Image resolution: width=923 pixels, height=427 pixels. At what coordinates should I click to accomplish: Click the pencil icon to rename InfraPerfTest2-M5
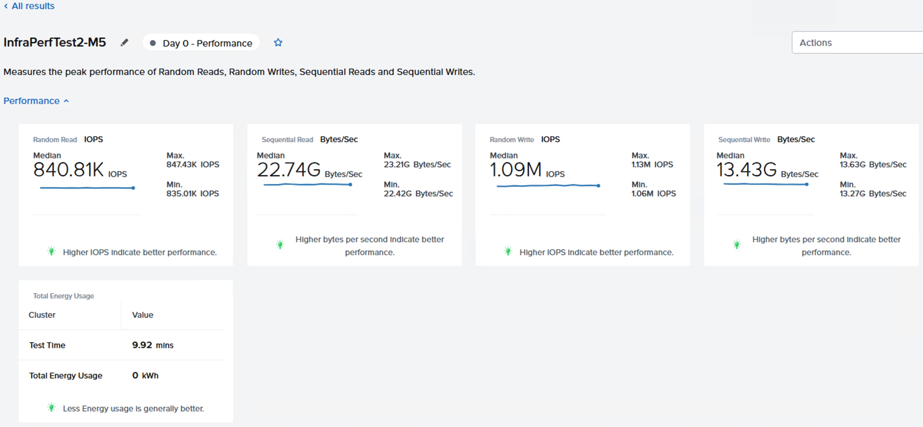[x=124, y=42]
